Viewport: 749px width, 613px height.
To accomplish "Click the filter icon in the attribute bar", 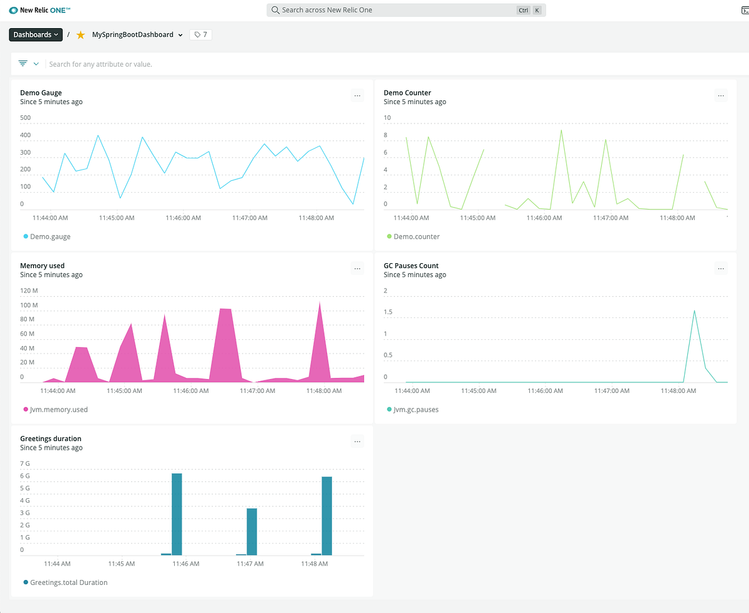I will (22, 64).
